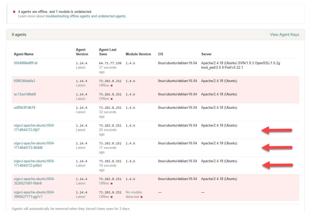
Task: Click offline X icon for 3526521081-f9dn8 agent
Action: coord(112,184)
